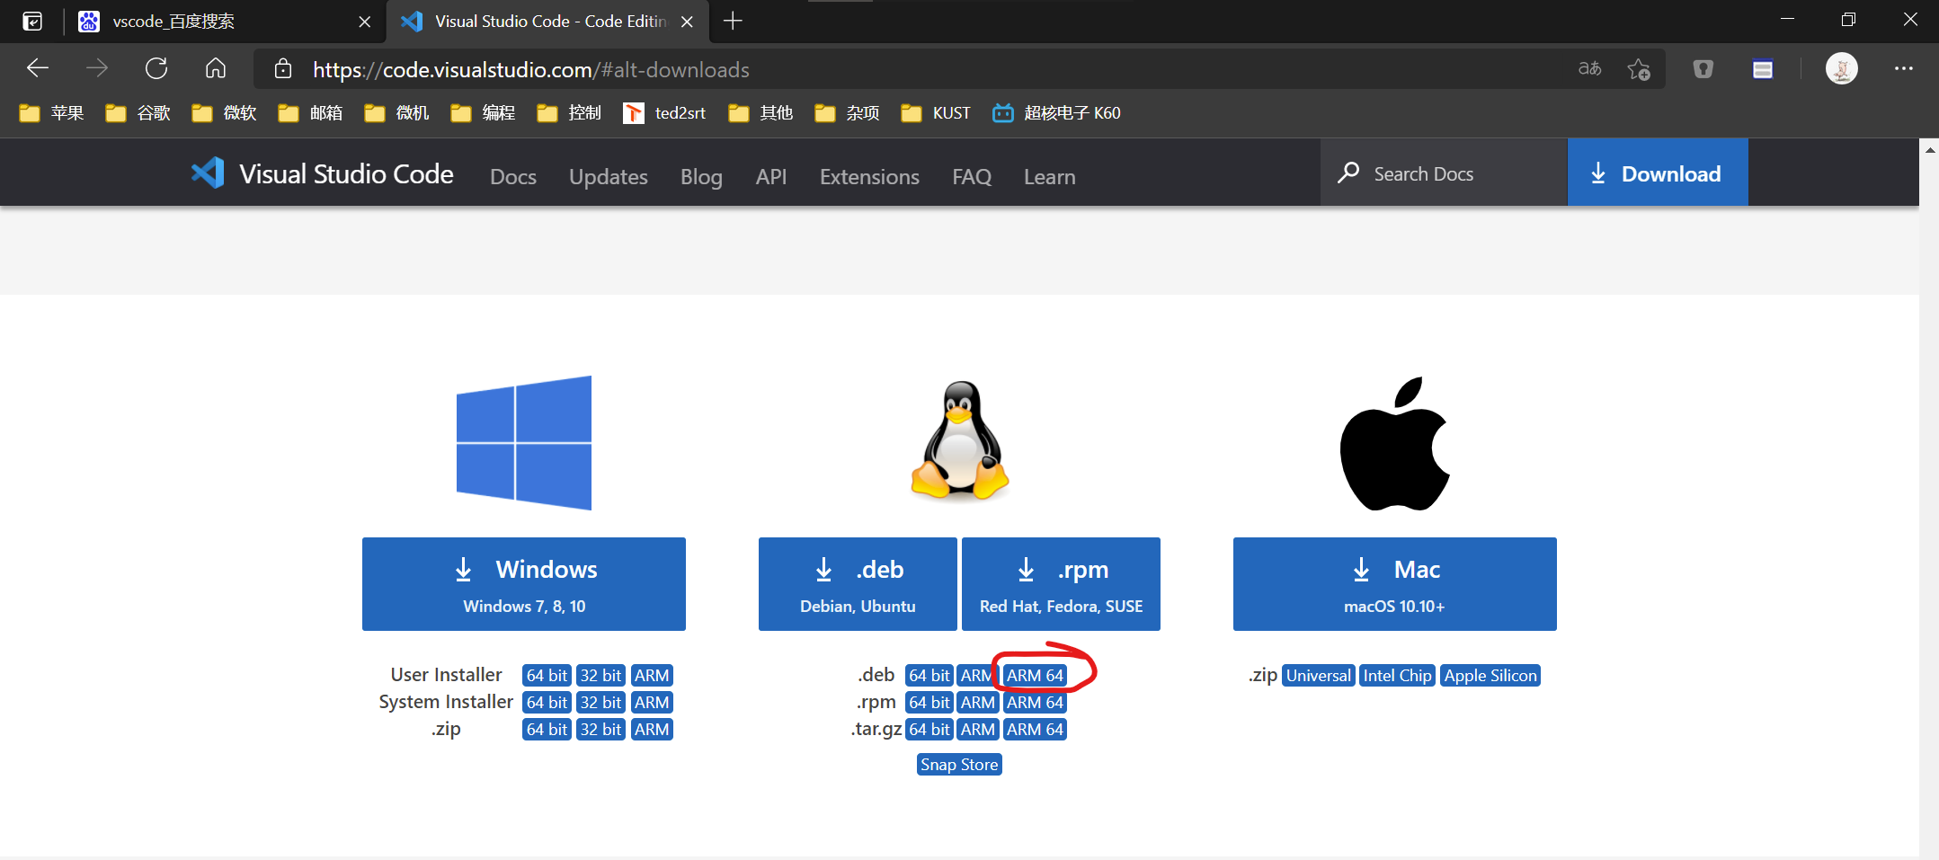Click the Linux penguin image

tap(959, 439)
